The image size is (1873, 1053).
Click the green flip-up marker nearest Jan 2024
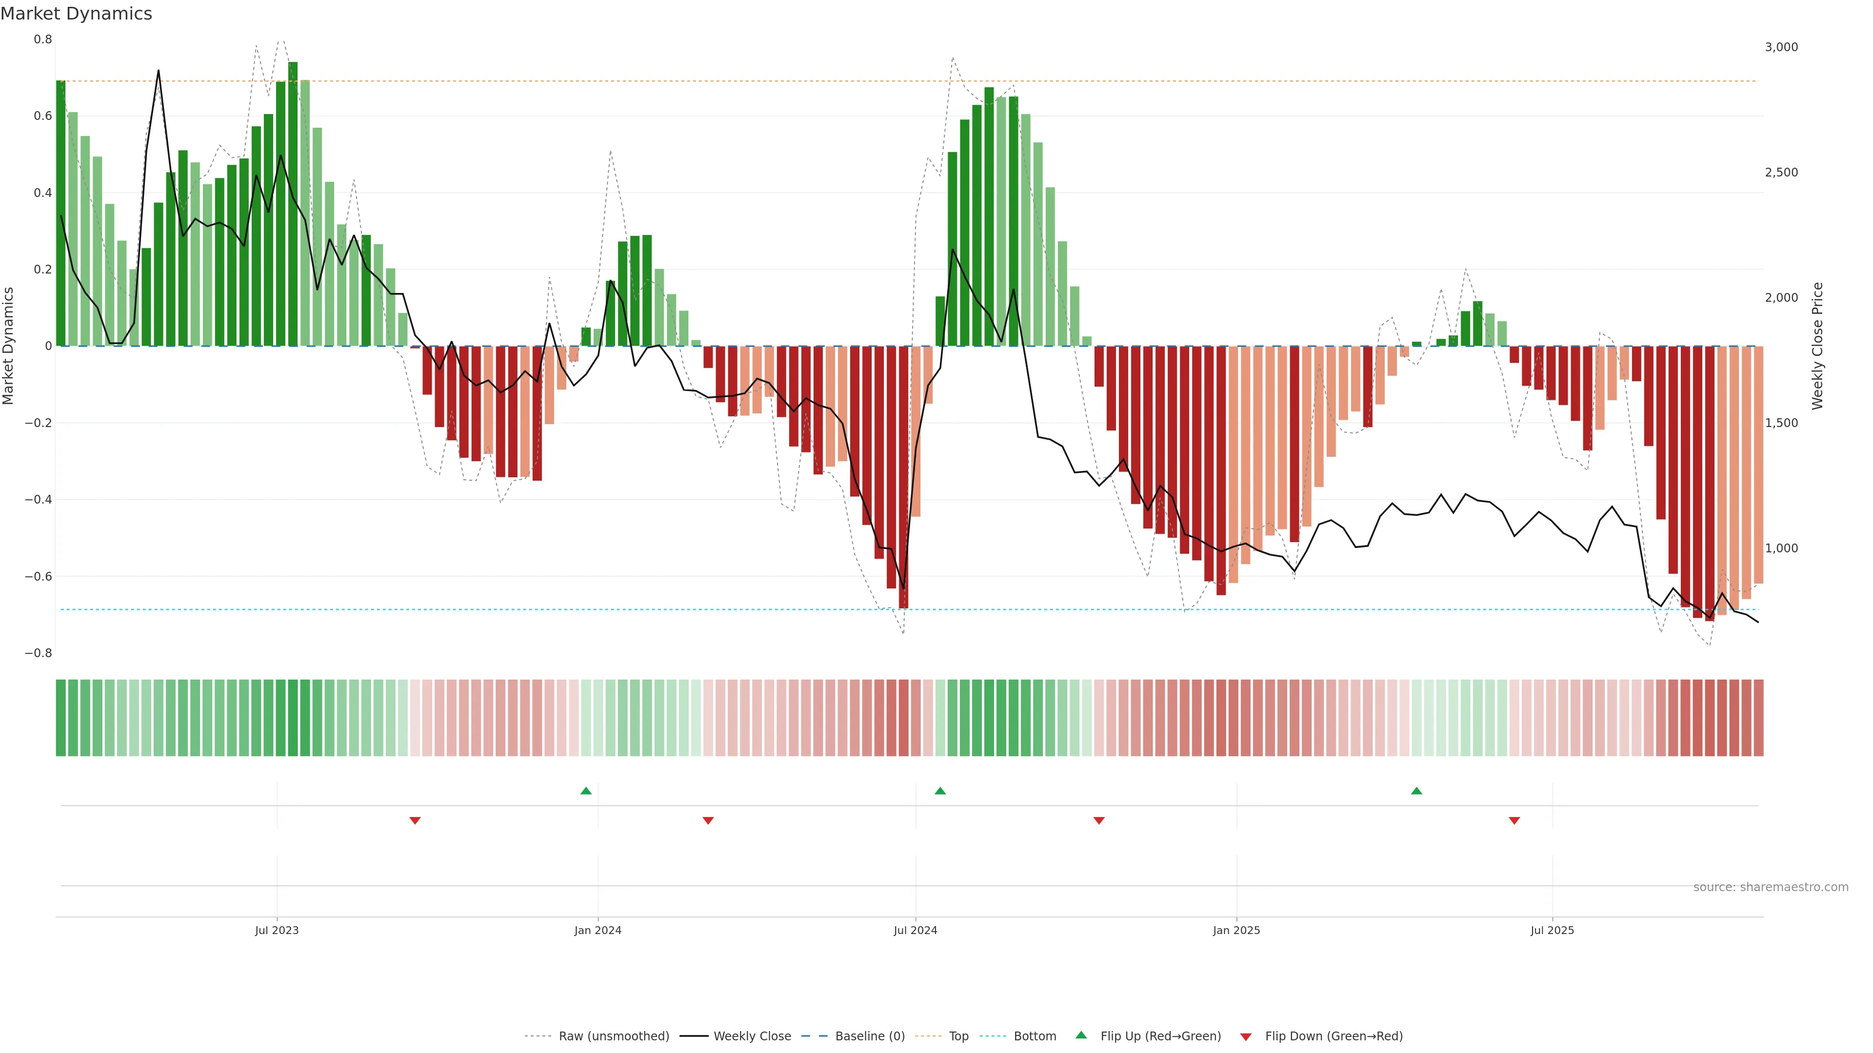click(586, 791)
